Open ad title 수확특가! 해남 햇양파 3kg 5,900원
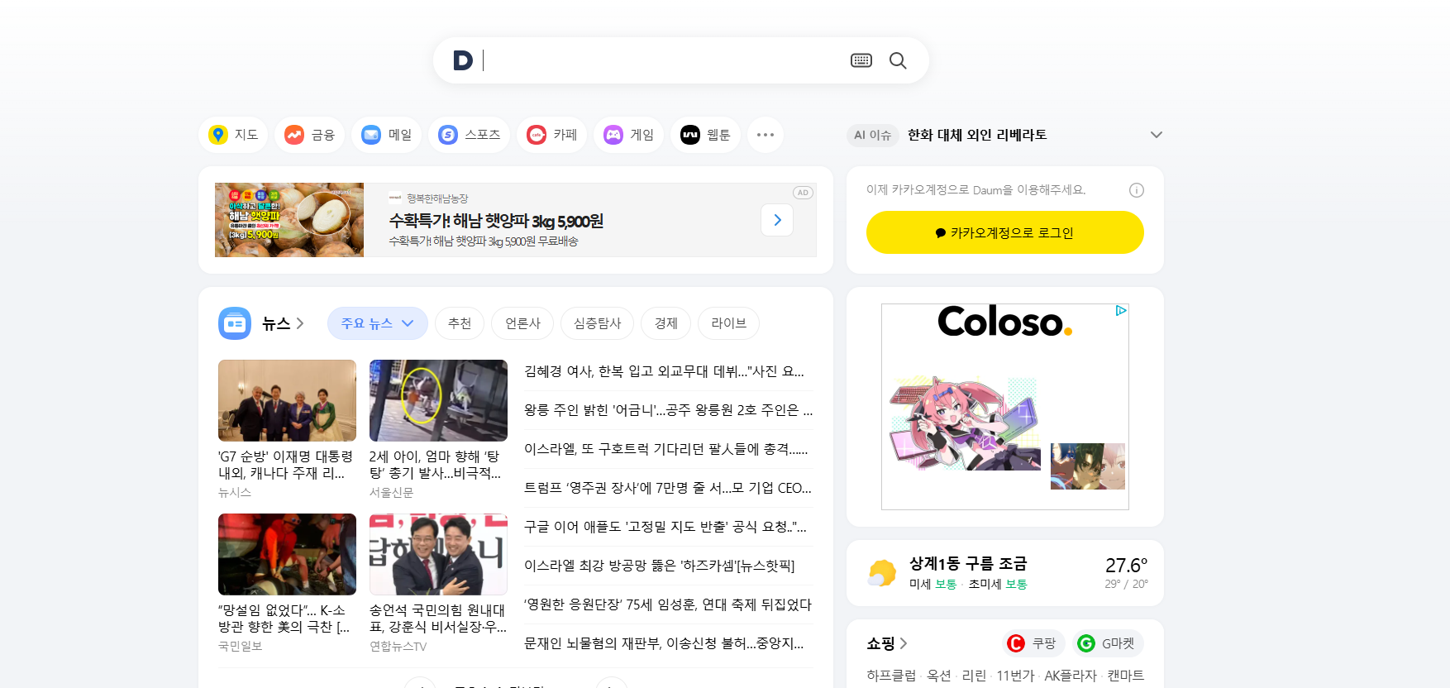1450x688 pixels. click(496, 221)
